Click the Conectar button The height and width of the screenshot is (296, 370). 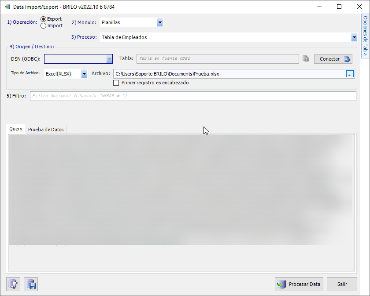[333, 59]
